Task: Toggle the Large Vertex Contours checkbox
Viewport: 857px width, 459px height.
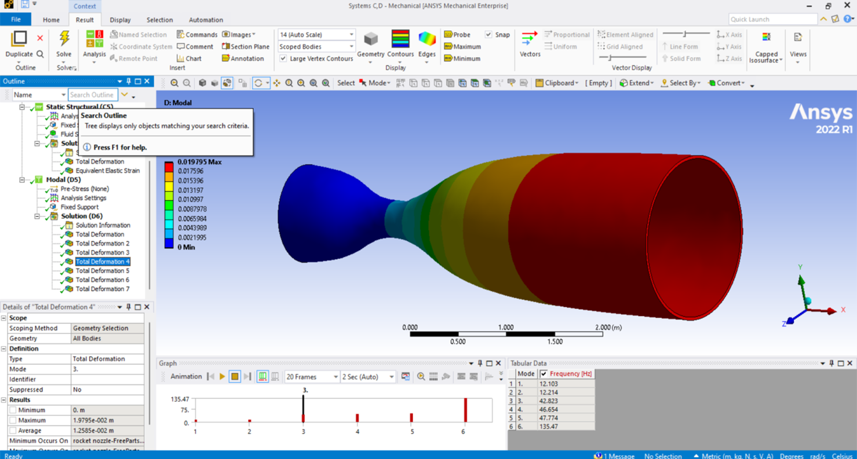Action: pos(283,58)
